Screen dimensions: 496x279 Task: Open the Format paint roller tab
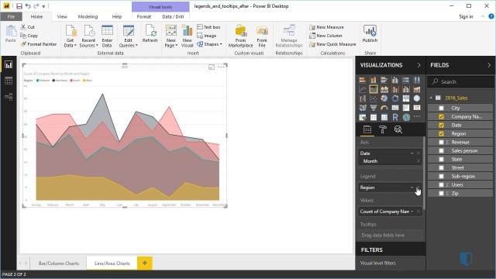(x=382, y=129)
